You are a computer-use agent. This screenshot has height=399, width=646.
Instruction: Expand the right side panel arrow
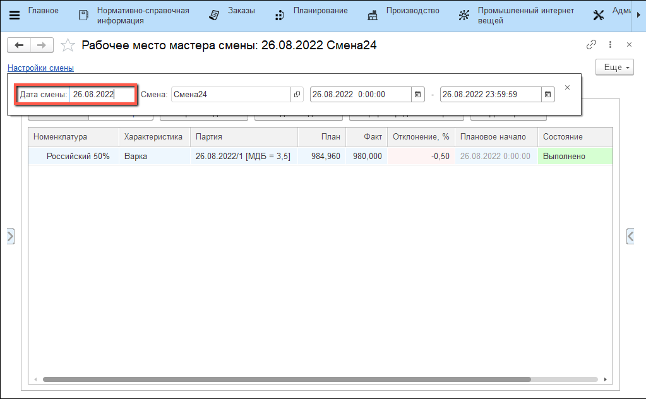coord(630,236)
